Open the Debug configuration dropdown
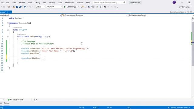 [x=40, y=7]
